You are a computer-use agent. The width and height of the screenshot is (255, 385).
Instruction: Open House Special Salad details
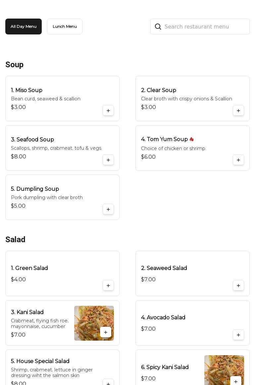coord(40,361)
